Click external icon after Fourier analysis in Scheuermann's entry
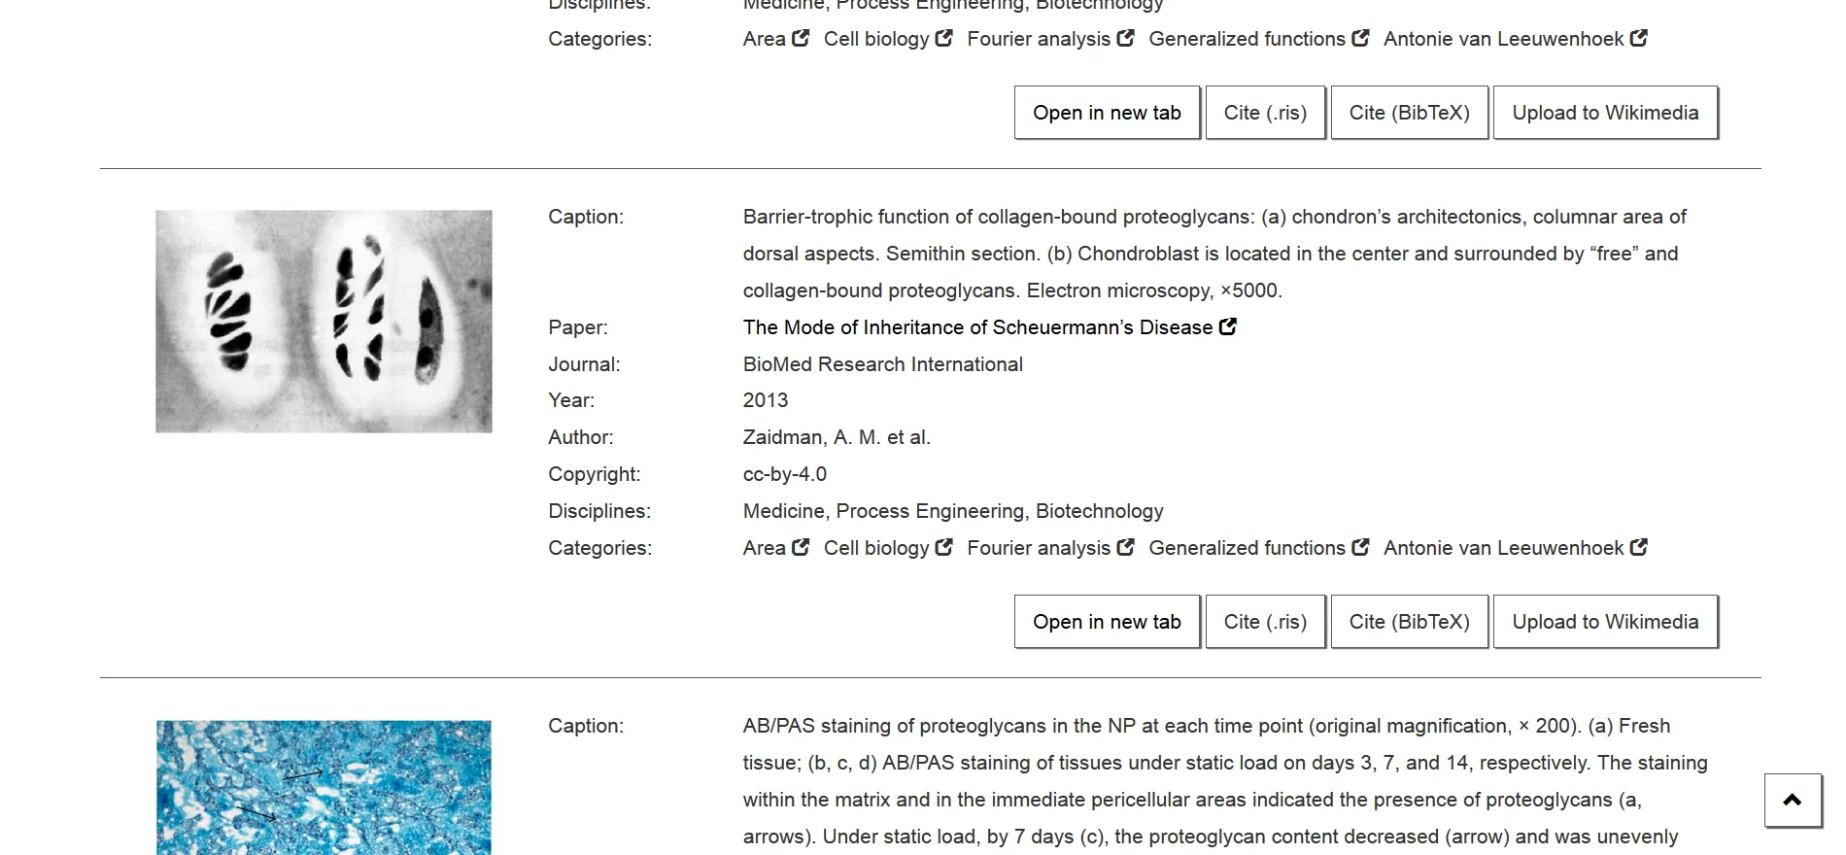The width and height of the screenshot is (1846, 855). [x=1125, y=548]
